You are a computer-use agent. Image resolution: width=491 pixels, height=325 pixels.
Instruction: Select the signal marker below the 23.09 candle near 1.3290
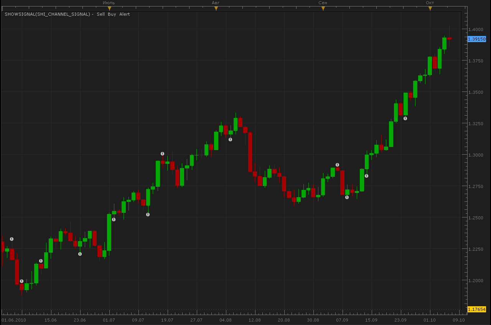pos(405,118)
